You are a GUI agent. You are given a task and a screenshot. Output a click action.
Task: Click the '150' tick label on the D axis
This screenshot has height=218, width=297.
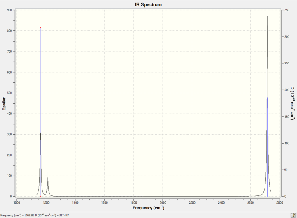(287, 117)
